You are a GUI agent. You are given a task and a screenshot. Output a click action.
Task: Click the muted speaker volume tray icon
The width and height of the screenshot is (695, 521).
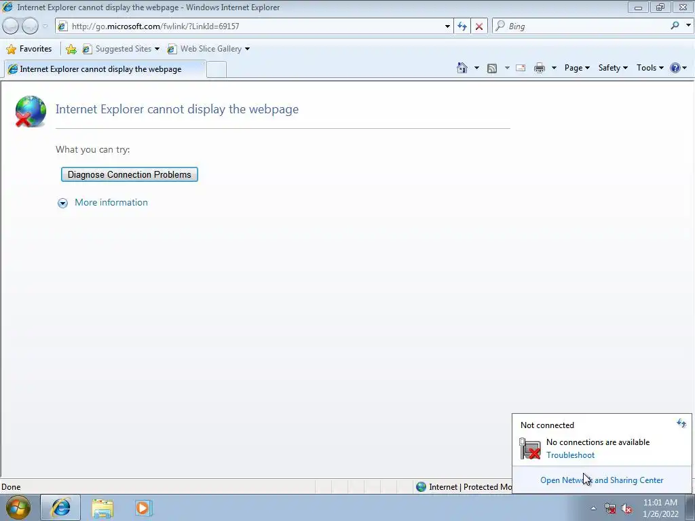coord(626,508)
